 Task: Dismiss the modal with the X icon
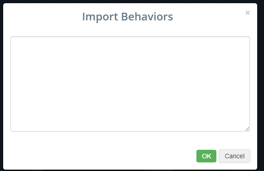pyautogui.click(x=248, y=13)
